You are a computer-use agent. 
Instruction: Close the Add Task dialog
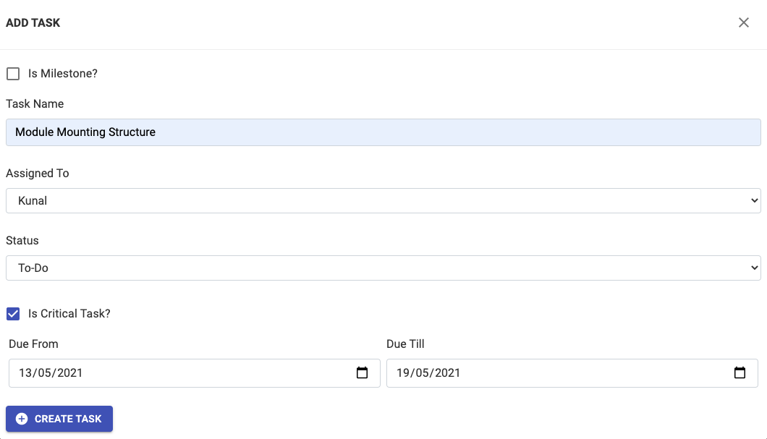click(x=743, y=22)
